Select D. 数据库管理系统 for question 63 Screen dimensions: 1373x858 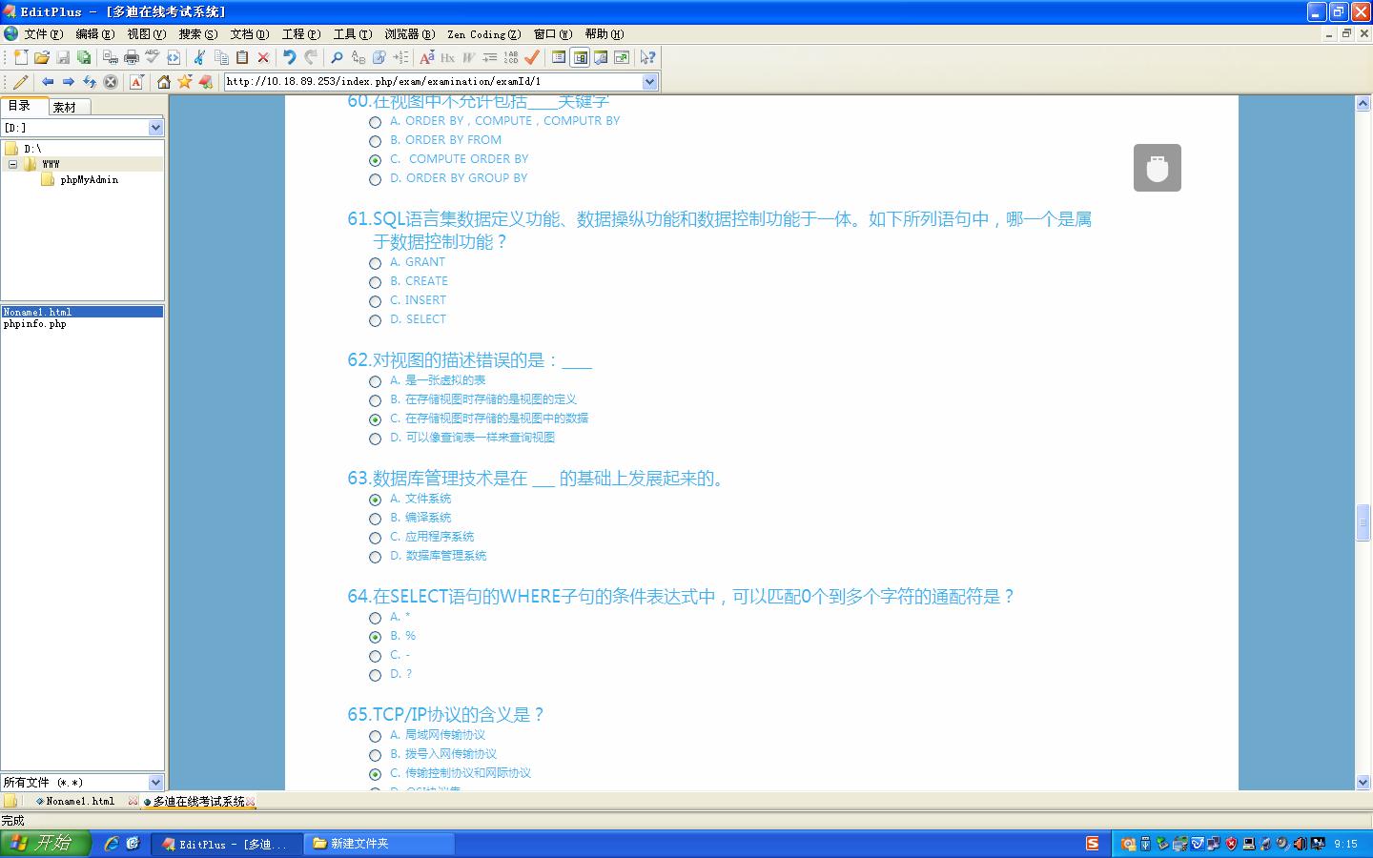coord(376,557)
